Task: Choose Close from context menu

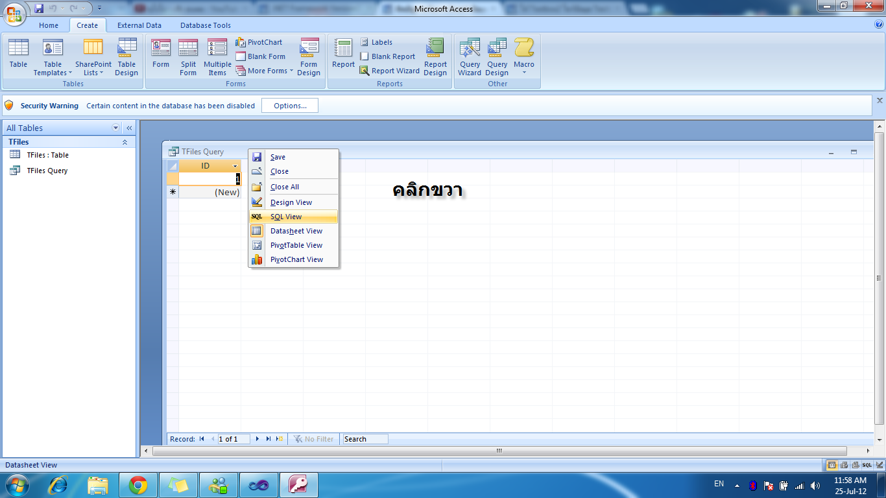Action: (293, 171)
